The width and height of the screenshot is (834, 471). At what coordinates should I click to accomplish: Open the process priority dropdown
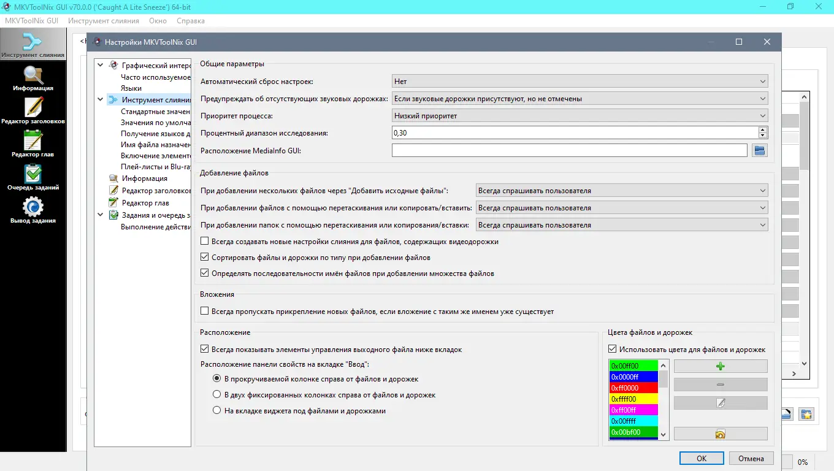(x=579, y=115)
